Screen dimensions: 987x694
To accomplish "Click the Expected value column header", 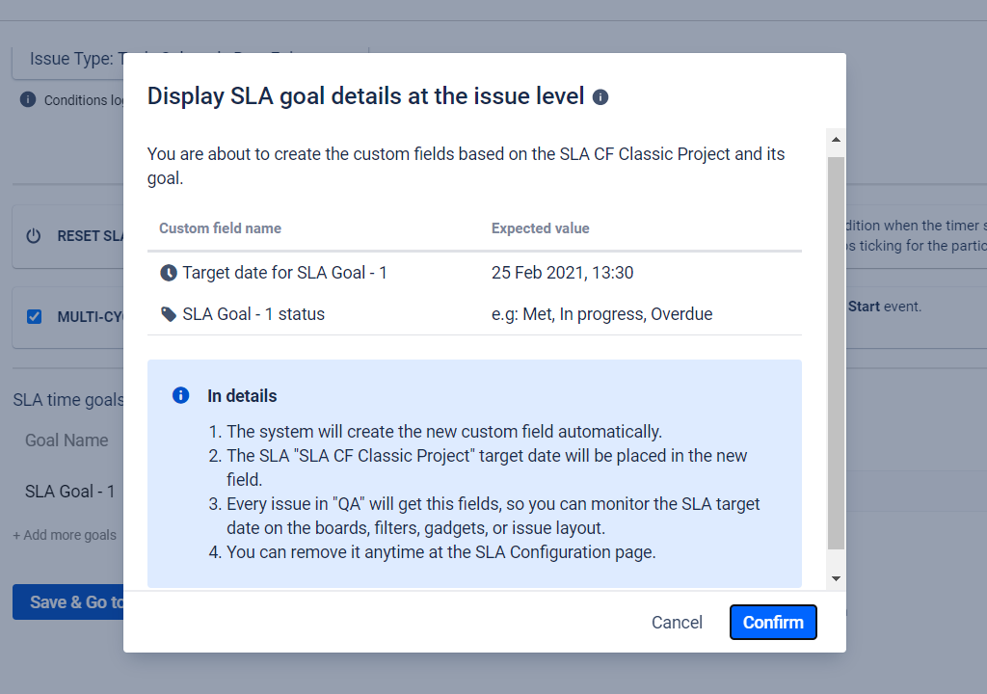I will [x=540, y=228].
